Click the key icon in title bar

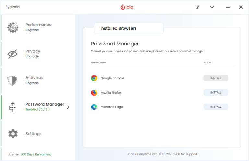click(x=197, y=7)
